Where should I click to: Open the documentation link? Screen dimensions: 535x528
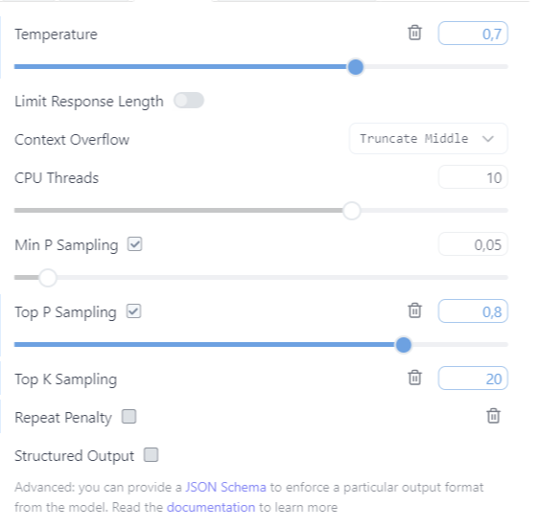[211, 507]
